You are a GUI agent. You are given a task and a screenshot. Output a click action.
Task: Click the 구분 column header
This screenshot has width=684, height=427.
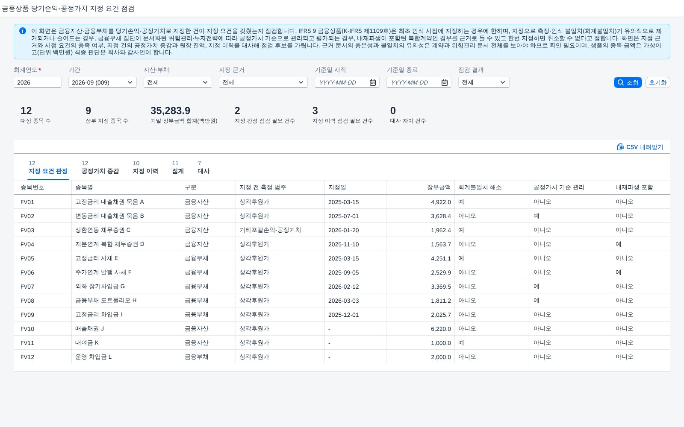pos(209,187)
